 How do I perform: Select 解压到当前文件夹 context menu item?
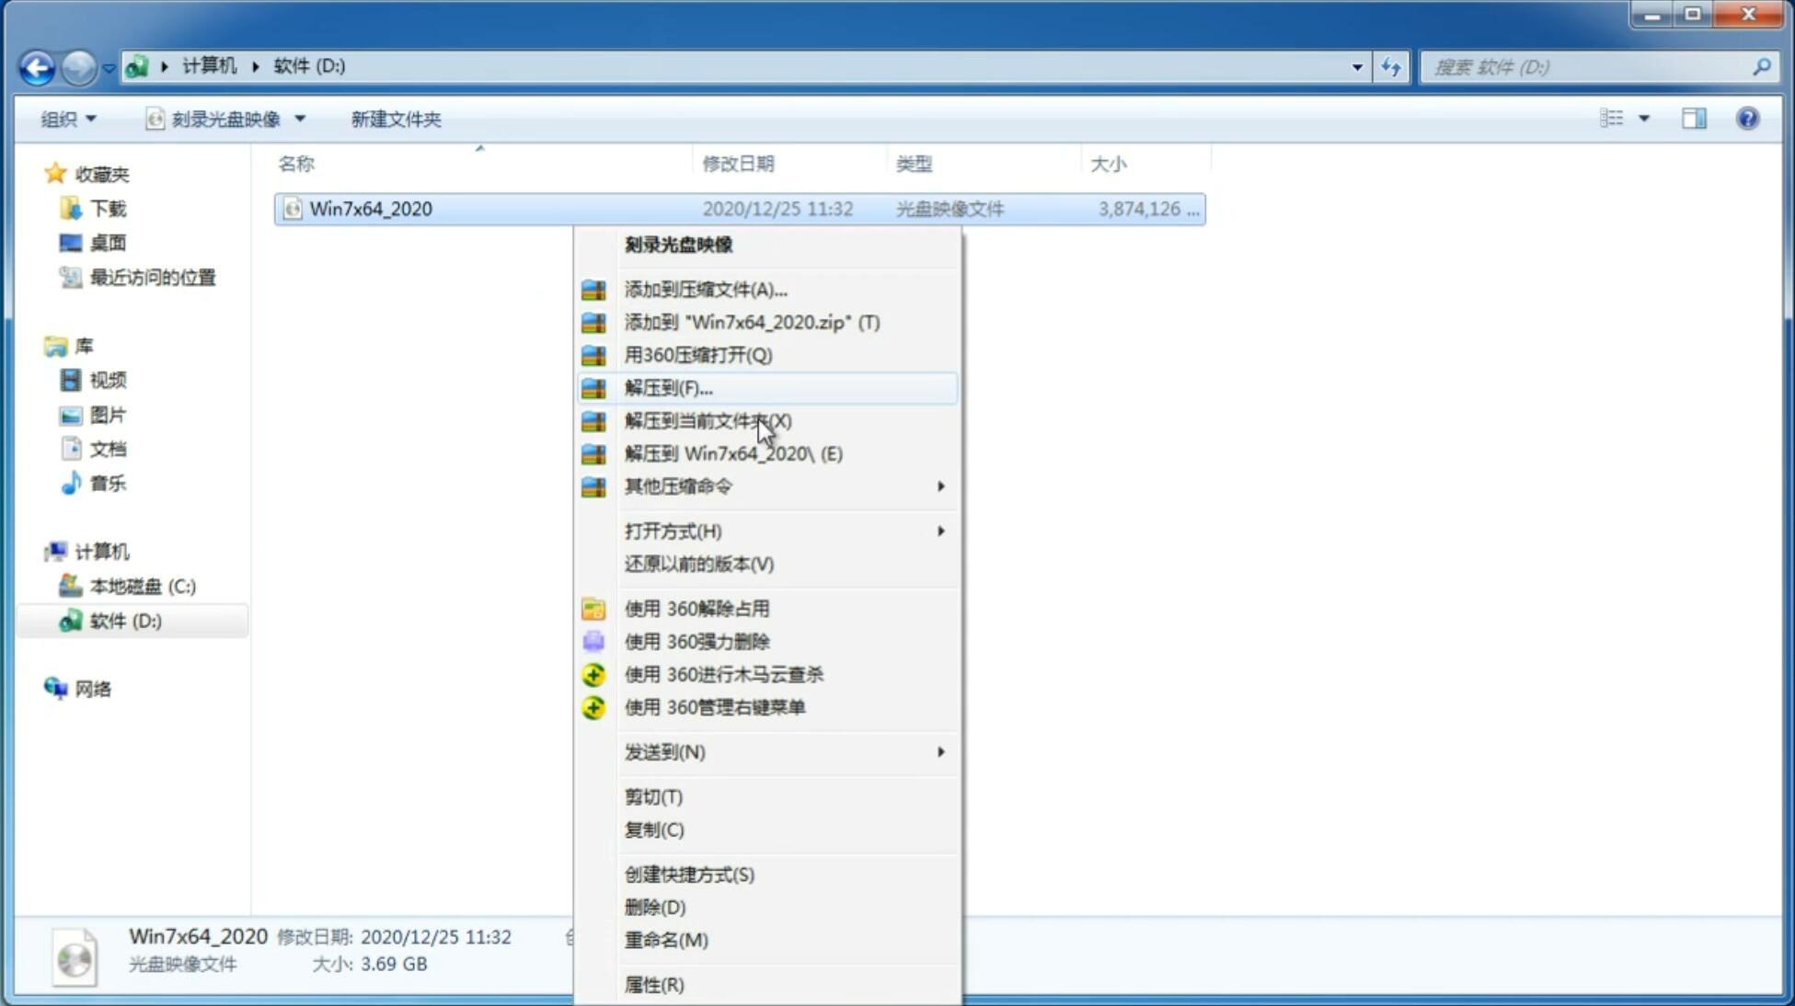(708, 420)
